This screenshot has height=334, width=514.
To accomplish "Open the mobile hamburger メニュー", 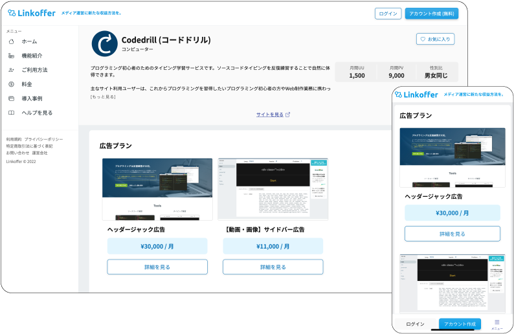I will (x=497, y=324).
